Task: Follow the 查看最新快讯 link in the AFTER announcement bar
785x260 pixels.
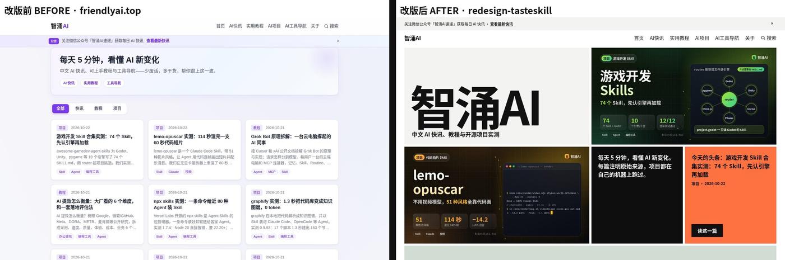Action: tap(501, 24)
